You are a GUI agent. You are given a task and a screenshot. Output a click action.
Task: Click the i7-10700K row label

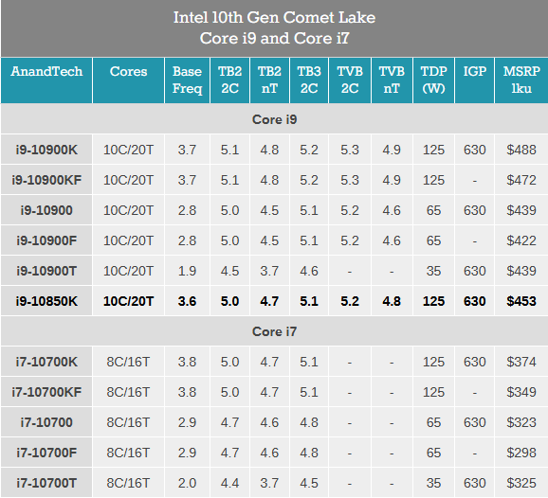[46, 362]
